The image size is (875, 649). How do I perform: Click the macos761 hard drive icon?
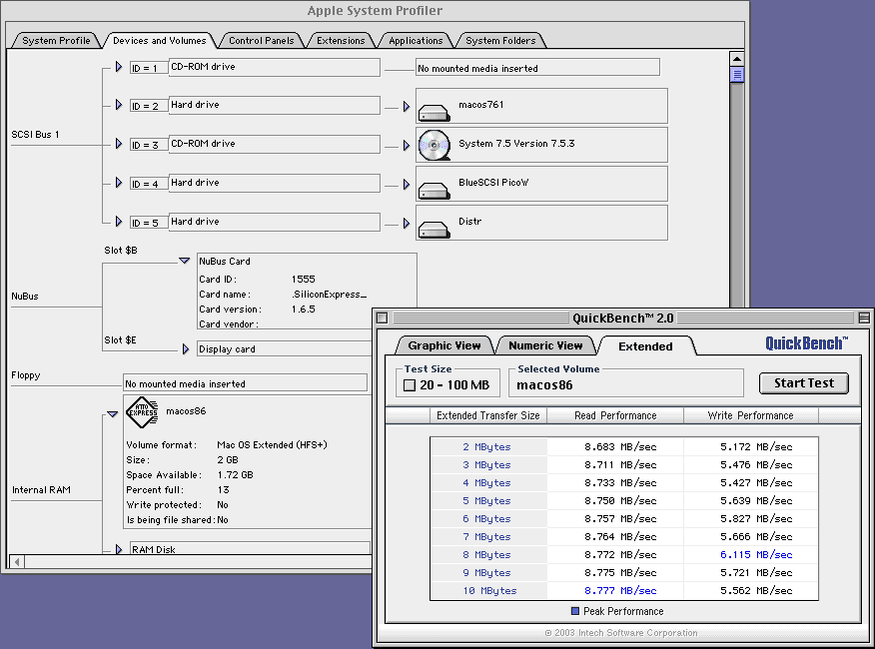(x=435, y=111)
